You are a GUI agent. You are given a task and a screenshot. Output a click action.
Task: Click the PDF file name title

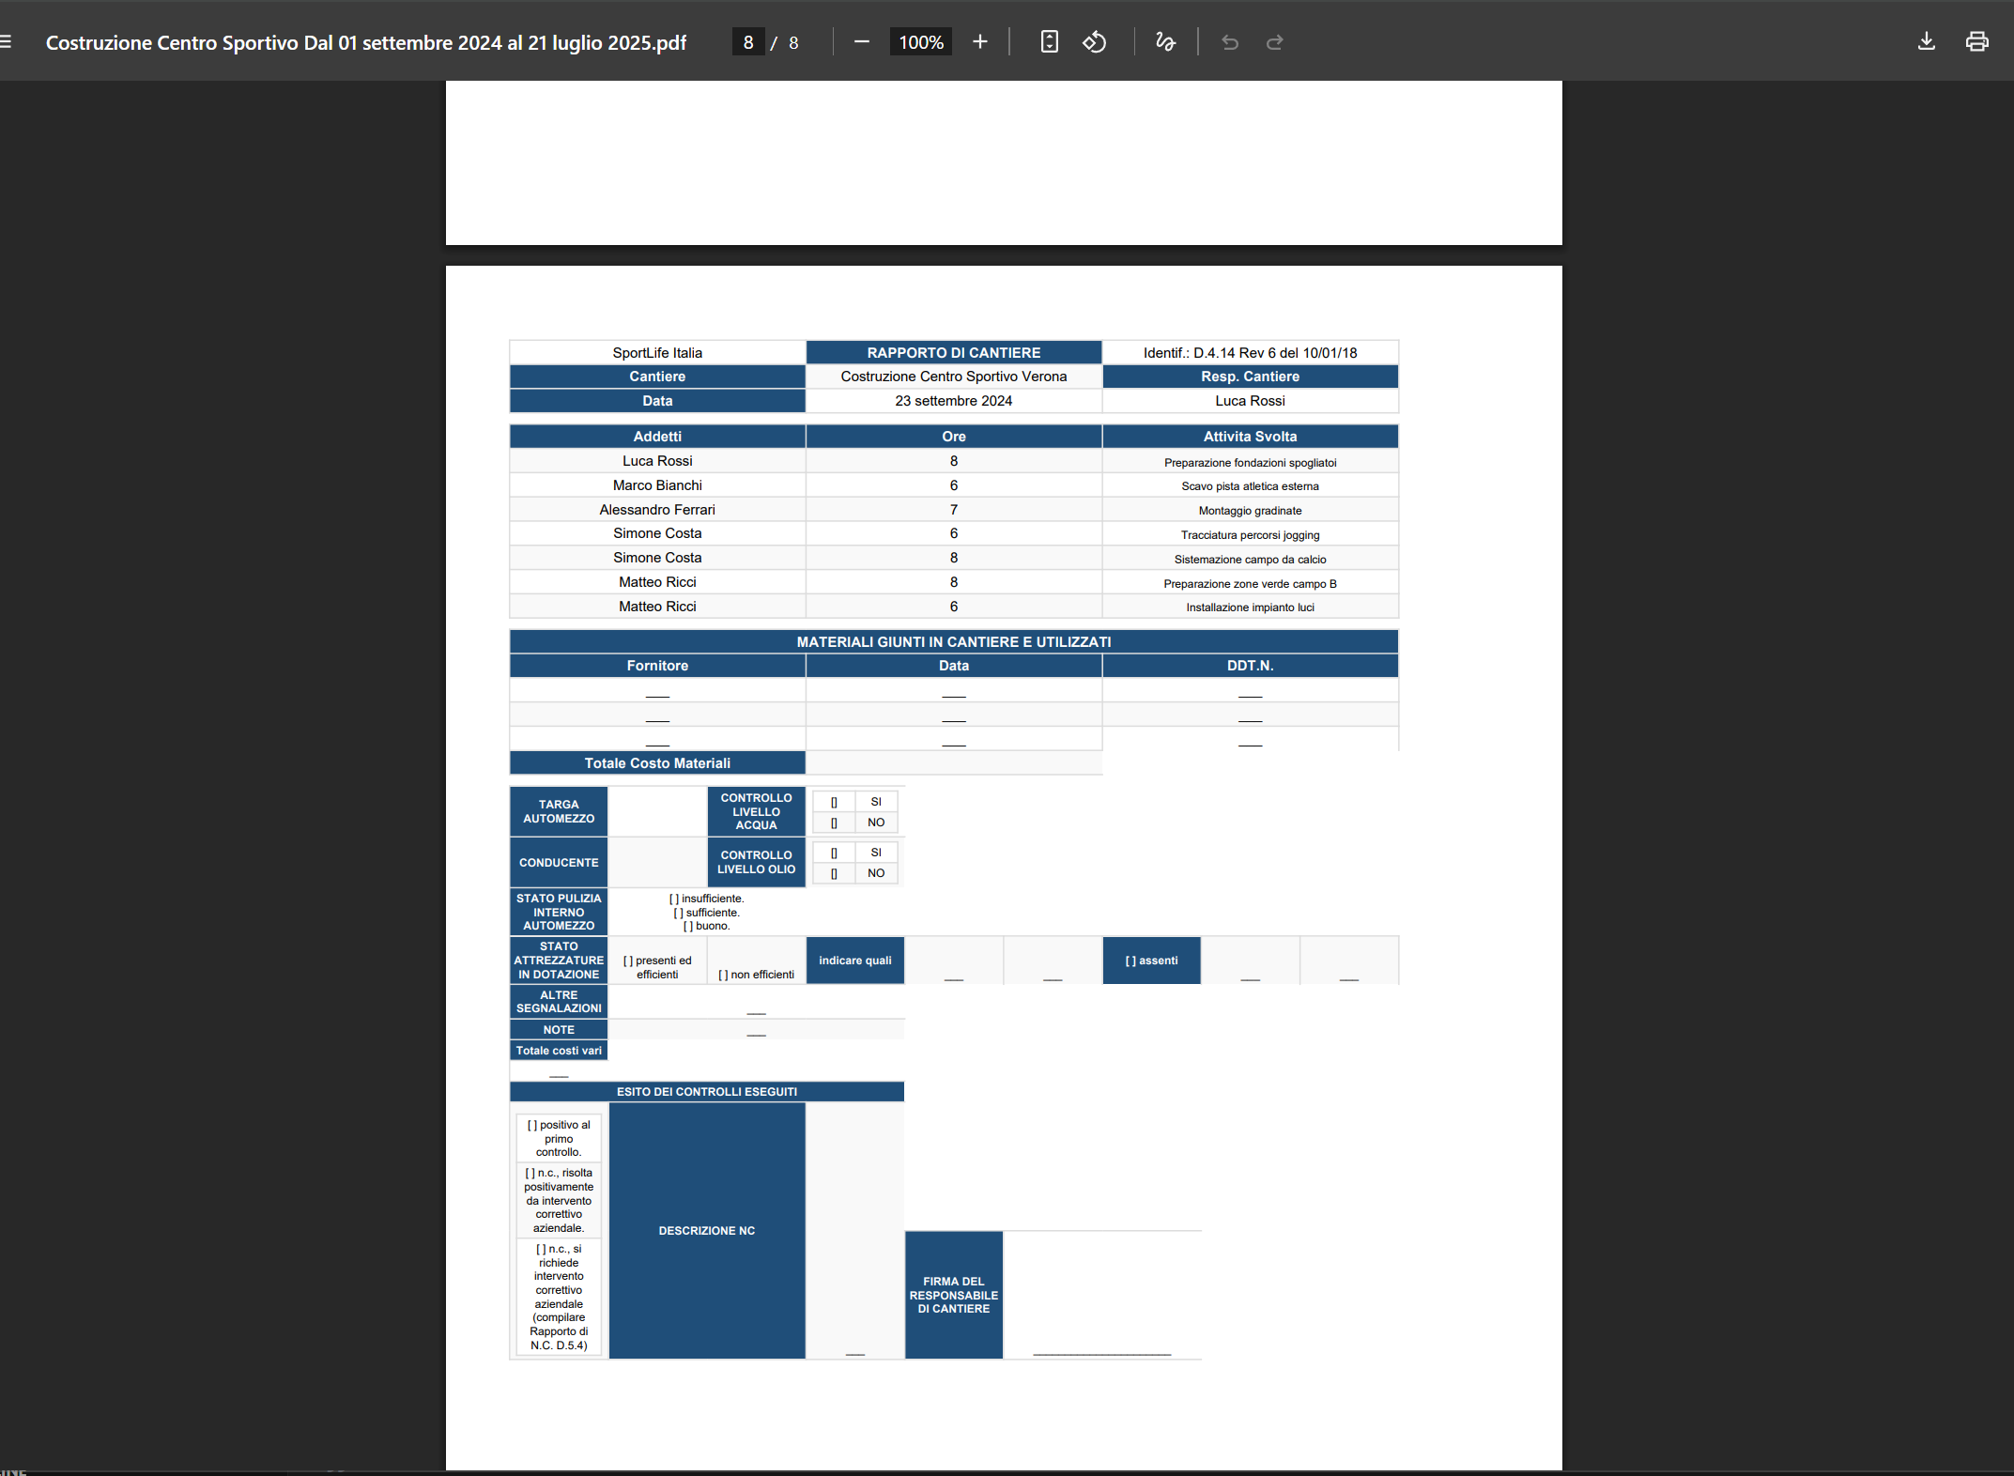click(366, 42)
